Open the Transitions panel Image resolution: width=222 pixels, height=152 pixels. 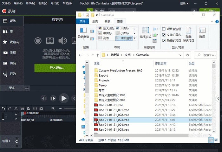coord(9,63)
